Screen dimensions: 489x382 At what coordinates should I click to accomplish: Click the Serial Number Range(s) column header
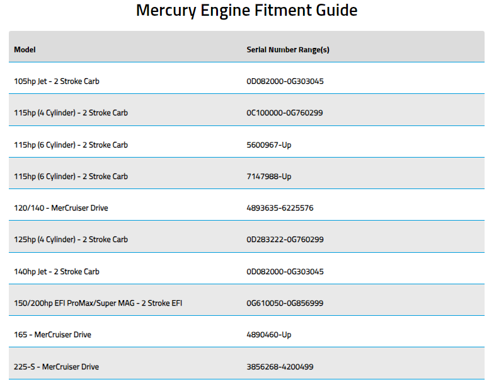287,50
